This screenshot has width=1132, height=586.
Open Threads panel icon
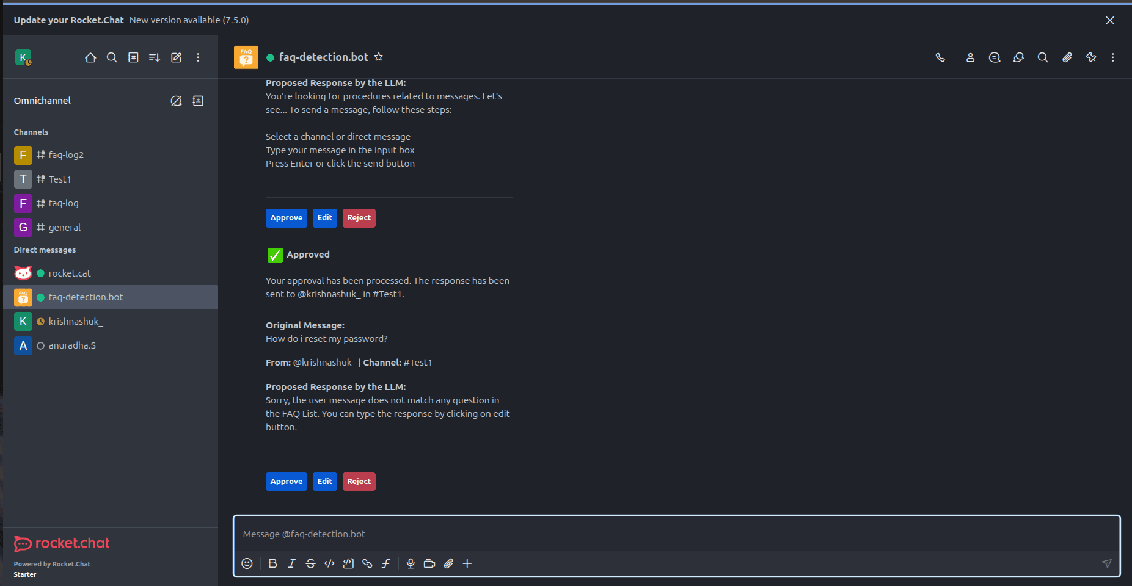click(x=995, y=57)
